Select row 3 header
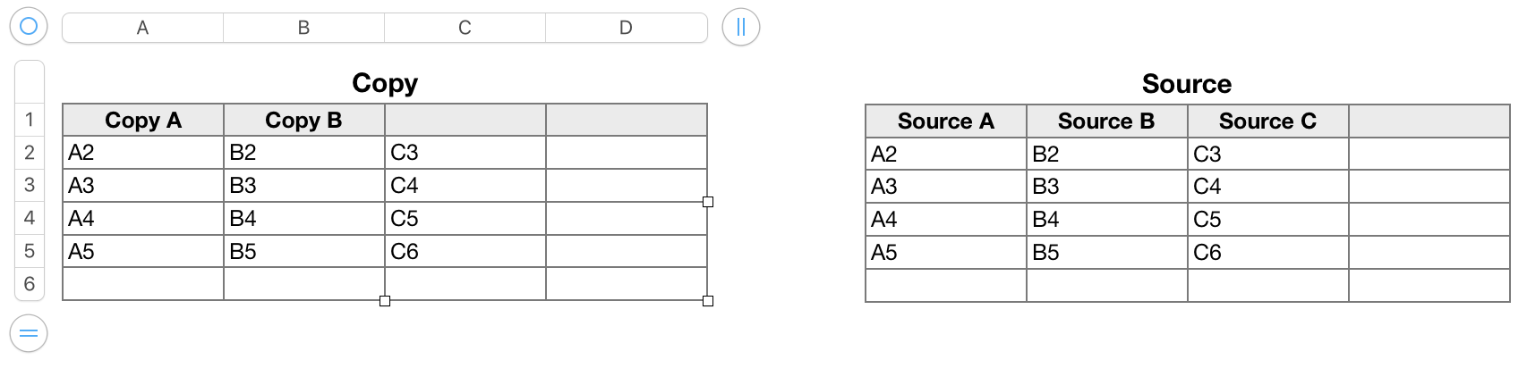1527x368 pixels. pos(30,185)
